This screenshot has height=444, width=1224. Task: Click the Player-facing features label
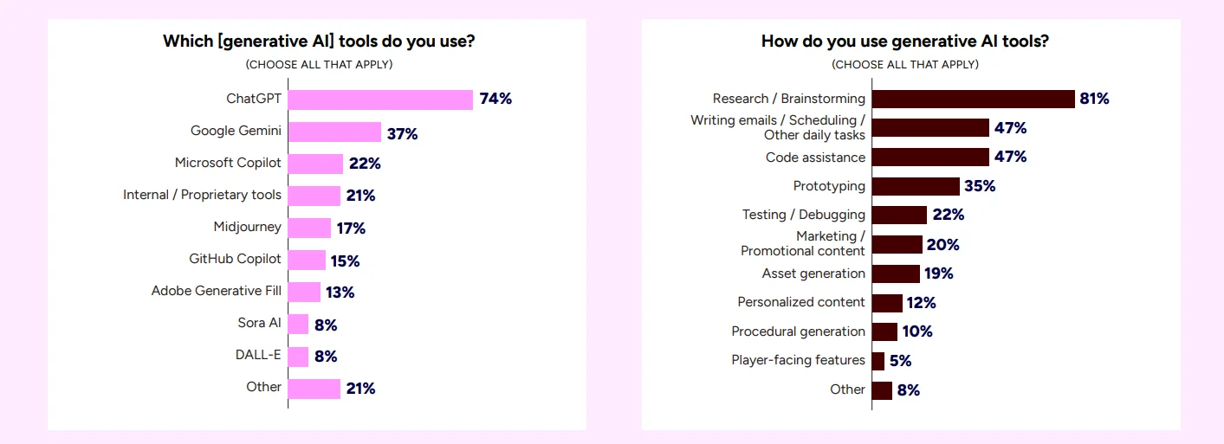(x=798, y=360)
